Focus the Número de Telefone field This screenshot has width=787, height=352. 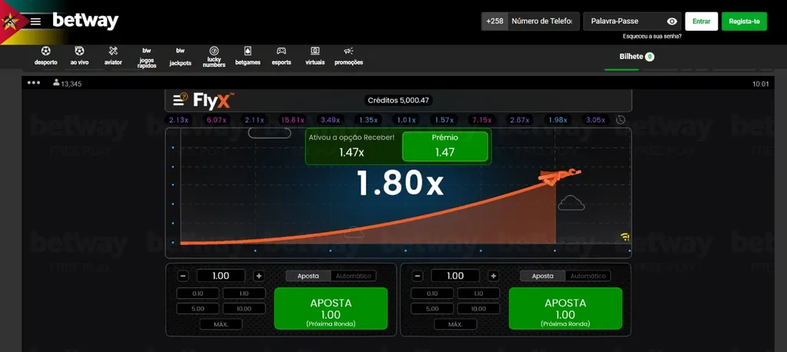pos(543,21)
